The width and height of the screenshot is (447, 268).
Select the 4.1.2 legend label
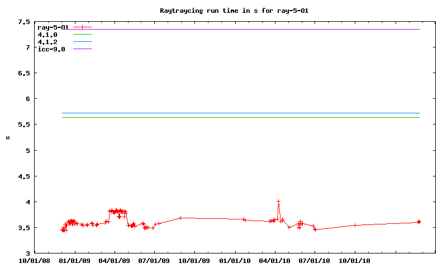(47, 42)
